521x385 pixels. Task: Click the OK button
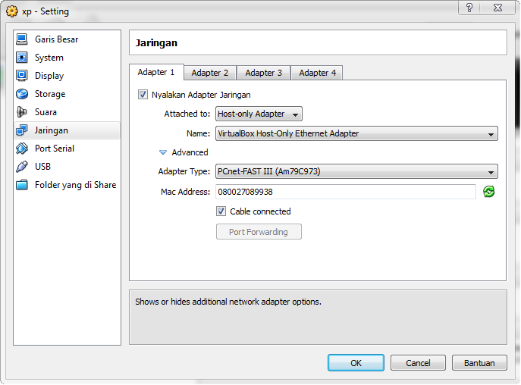356,363
